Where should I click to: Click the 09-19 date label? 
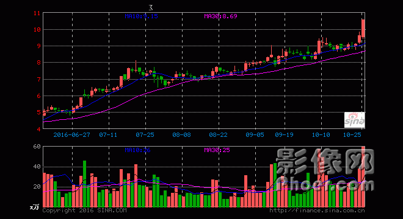pyautogui.click(x=285, y=134)
